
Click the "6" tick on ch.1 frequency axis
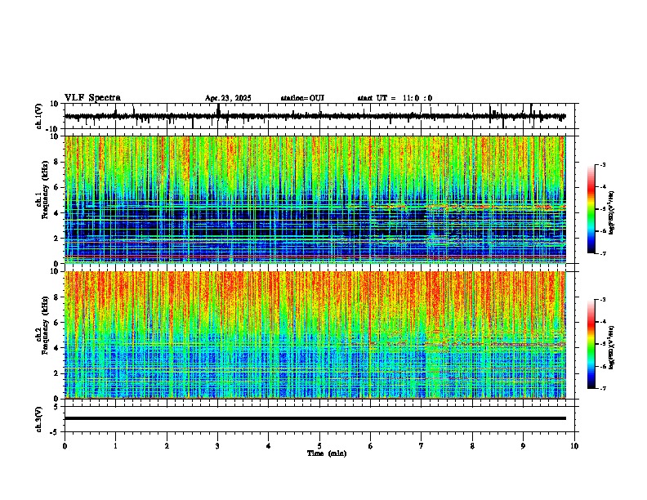click(56, 188)
